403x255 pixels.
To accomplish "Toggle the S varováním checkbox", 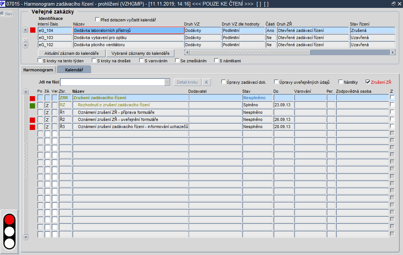I will [141, 60].
